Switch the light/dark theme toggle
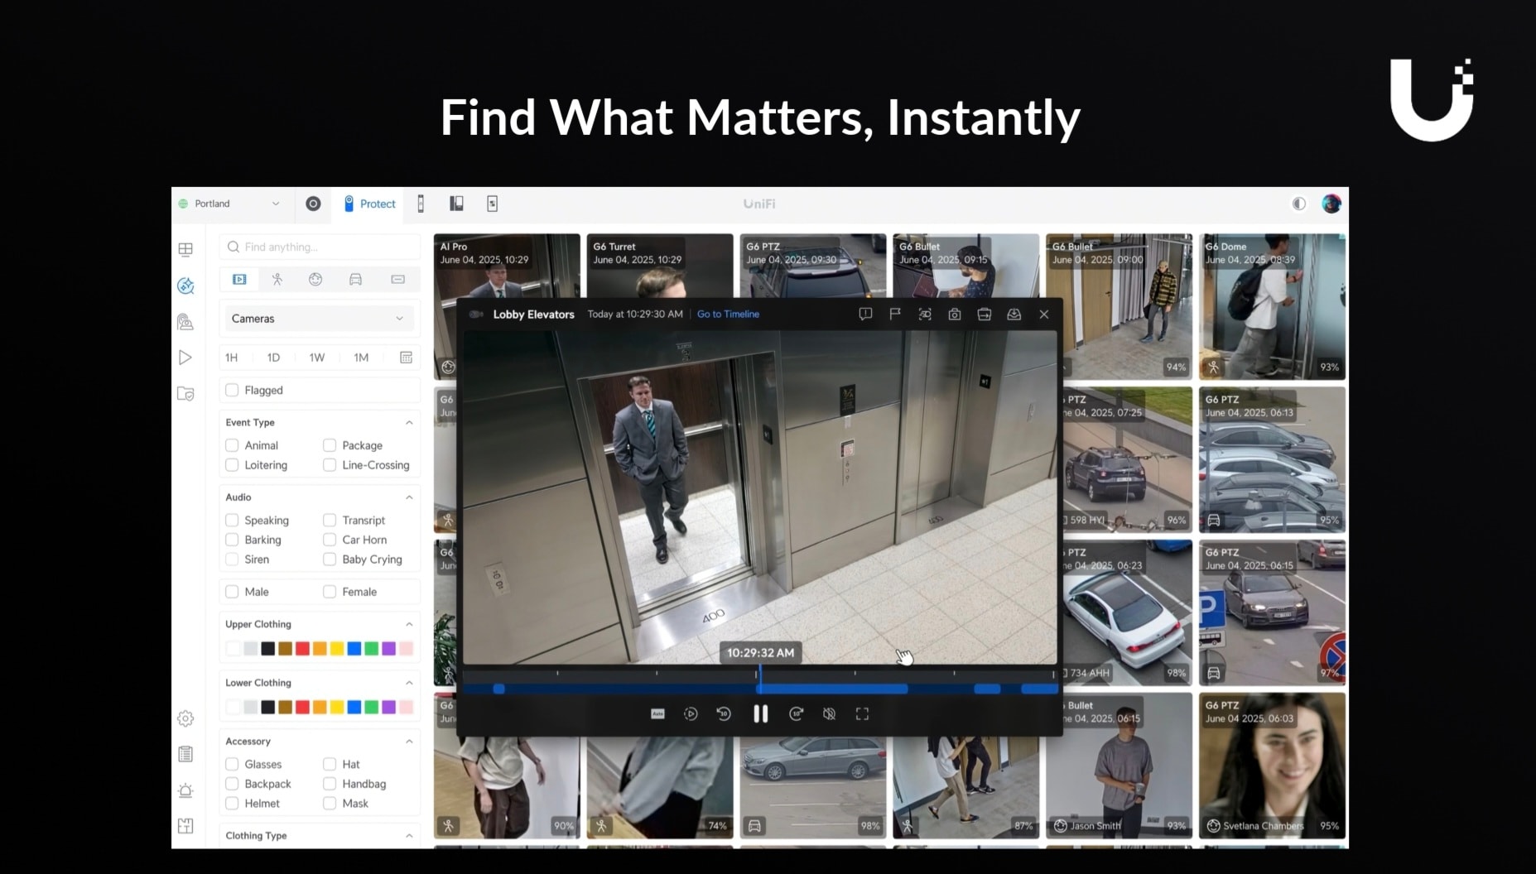 1298,204
